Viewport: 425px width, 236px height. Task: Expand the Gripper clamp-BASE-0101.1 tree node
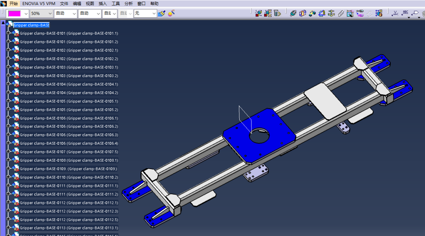[8, 33]
